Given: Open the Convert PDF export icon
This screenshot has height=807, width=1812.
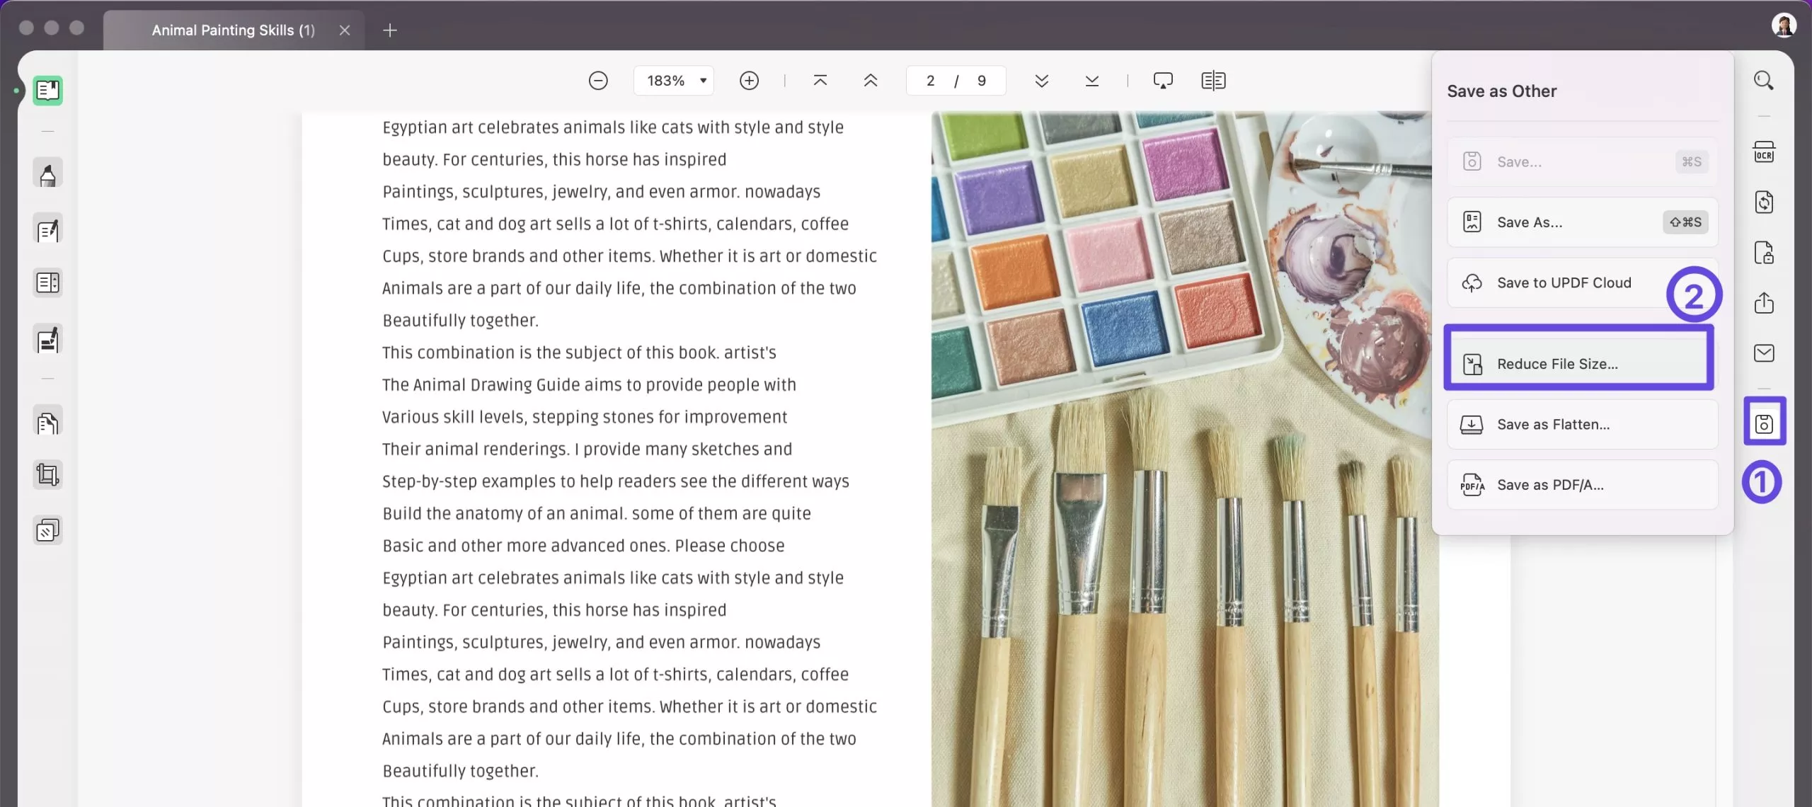Looking at the screenshot, I should pos(1764,202).
